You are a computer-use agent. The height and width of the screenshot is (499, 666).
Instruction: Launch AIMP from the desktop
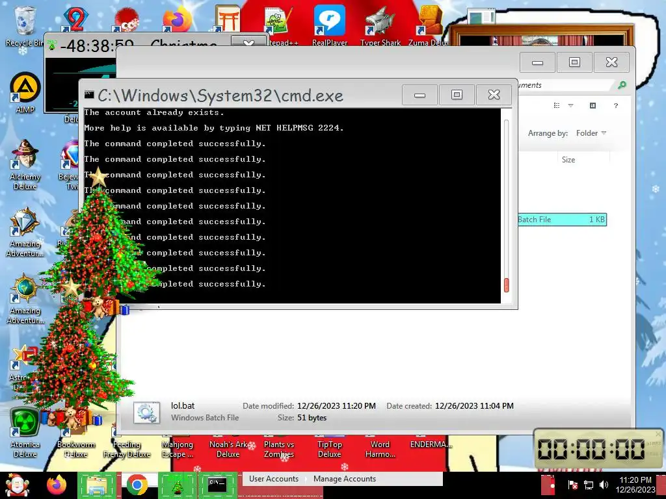[25, 94]
